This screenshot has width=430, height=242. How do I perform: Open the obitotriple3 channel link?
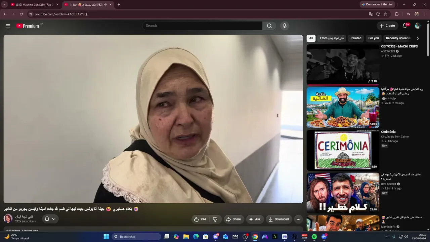click(388, 51)
